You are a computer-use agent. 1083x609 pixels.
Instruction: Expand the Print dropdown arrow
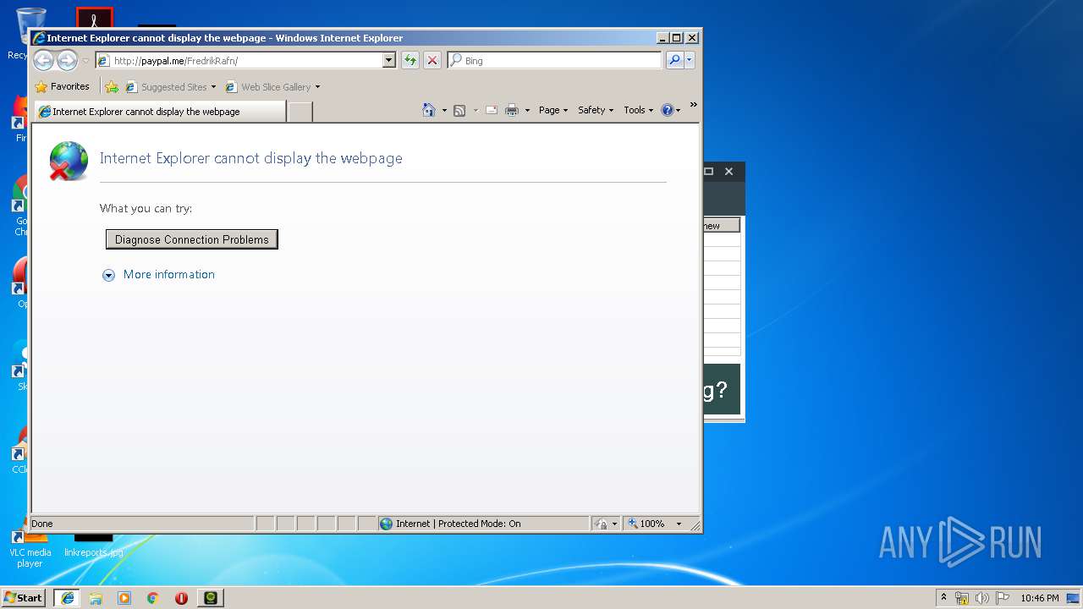click(x=527, y=110)
